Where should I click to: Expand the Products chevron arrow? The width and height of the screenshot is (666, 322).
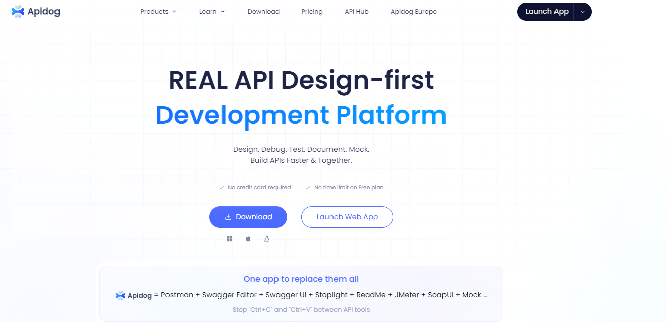pos(175,12)
